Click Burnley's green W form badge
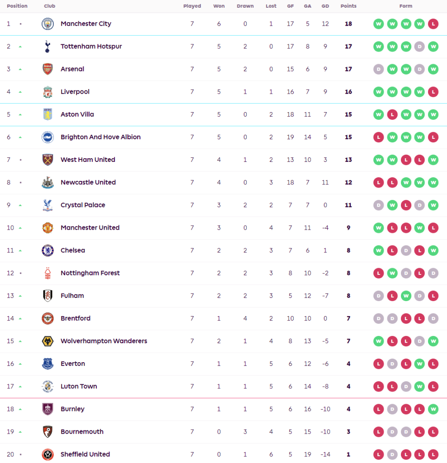This screenshot has width=447, height=463. pyautogui.click(x=433, y=409)
